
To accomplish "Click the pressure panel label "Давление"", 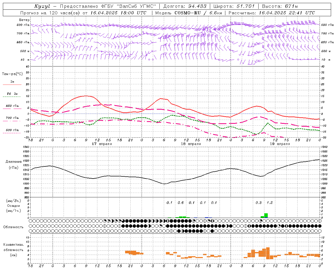I will pyautogui.click(x=14, y=162).
